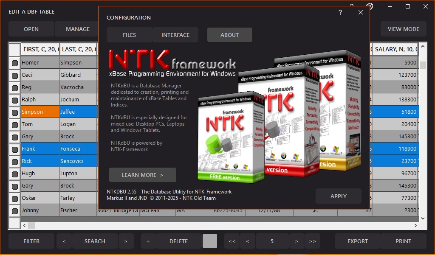Click the next search result arrow
The image size is (435, 255).
pyautogui.click(x=126, y=241)
